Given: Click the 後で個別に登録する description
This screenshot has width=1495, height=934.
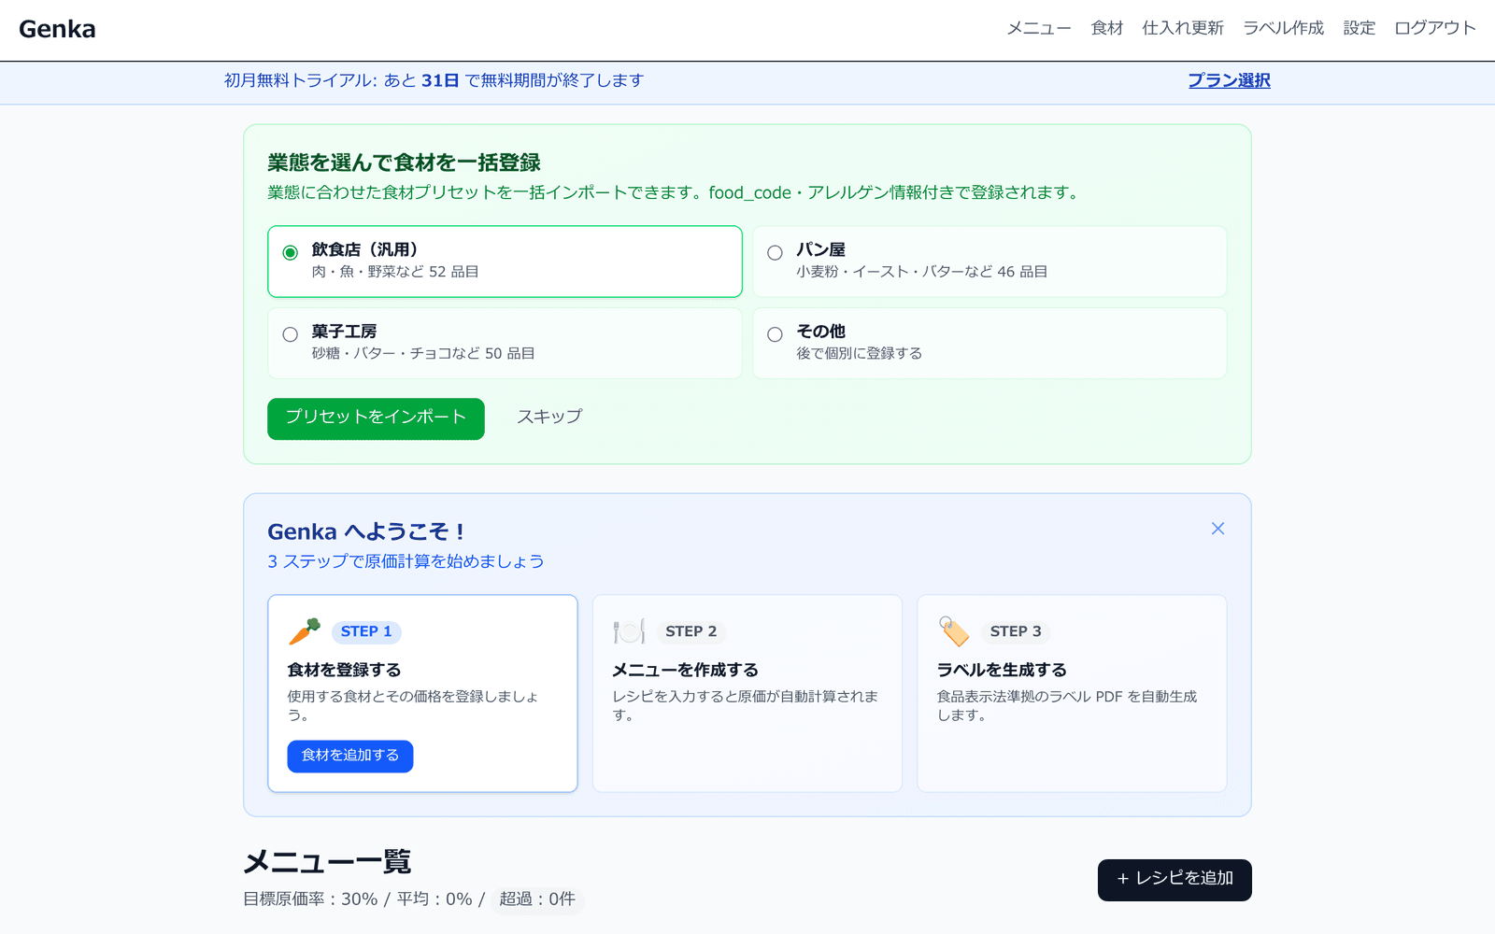Looking at the screenshot, I should pyautogui.click(x=859, y=354).
